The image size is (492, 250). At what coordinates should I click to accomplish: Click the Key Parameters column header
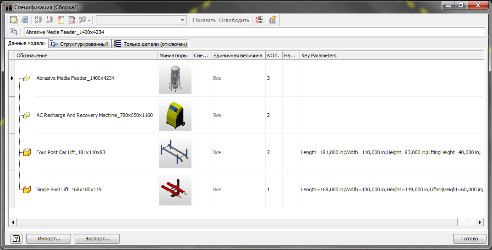pyautogui.click(x=392, y=56)
